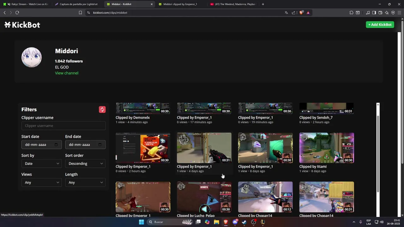Open the Length filter dropdown
Image resolution: width=404 pixels, height=227 pixels.
85,183
